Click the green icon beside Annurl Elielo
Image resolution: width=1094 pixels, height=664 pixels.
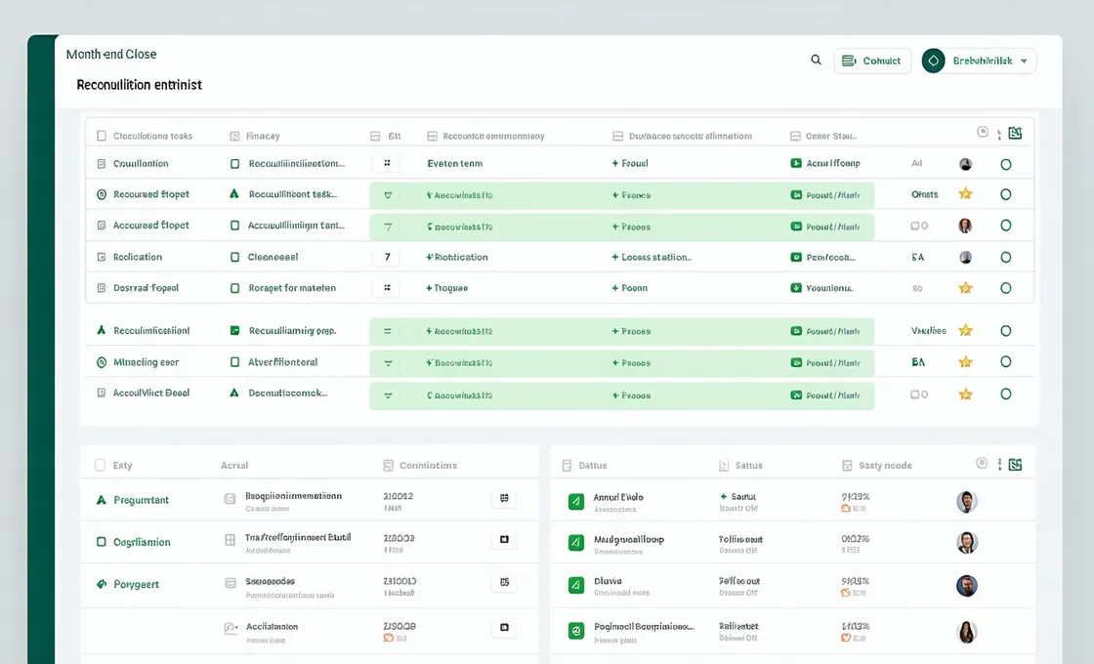576,502
